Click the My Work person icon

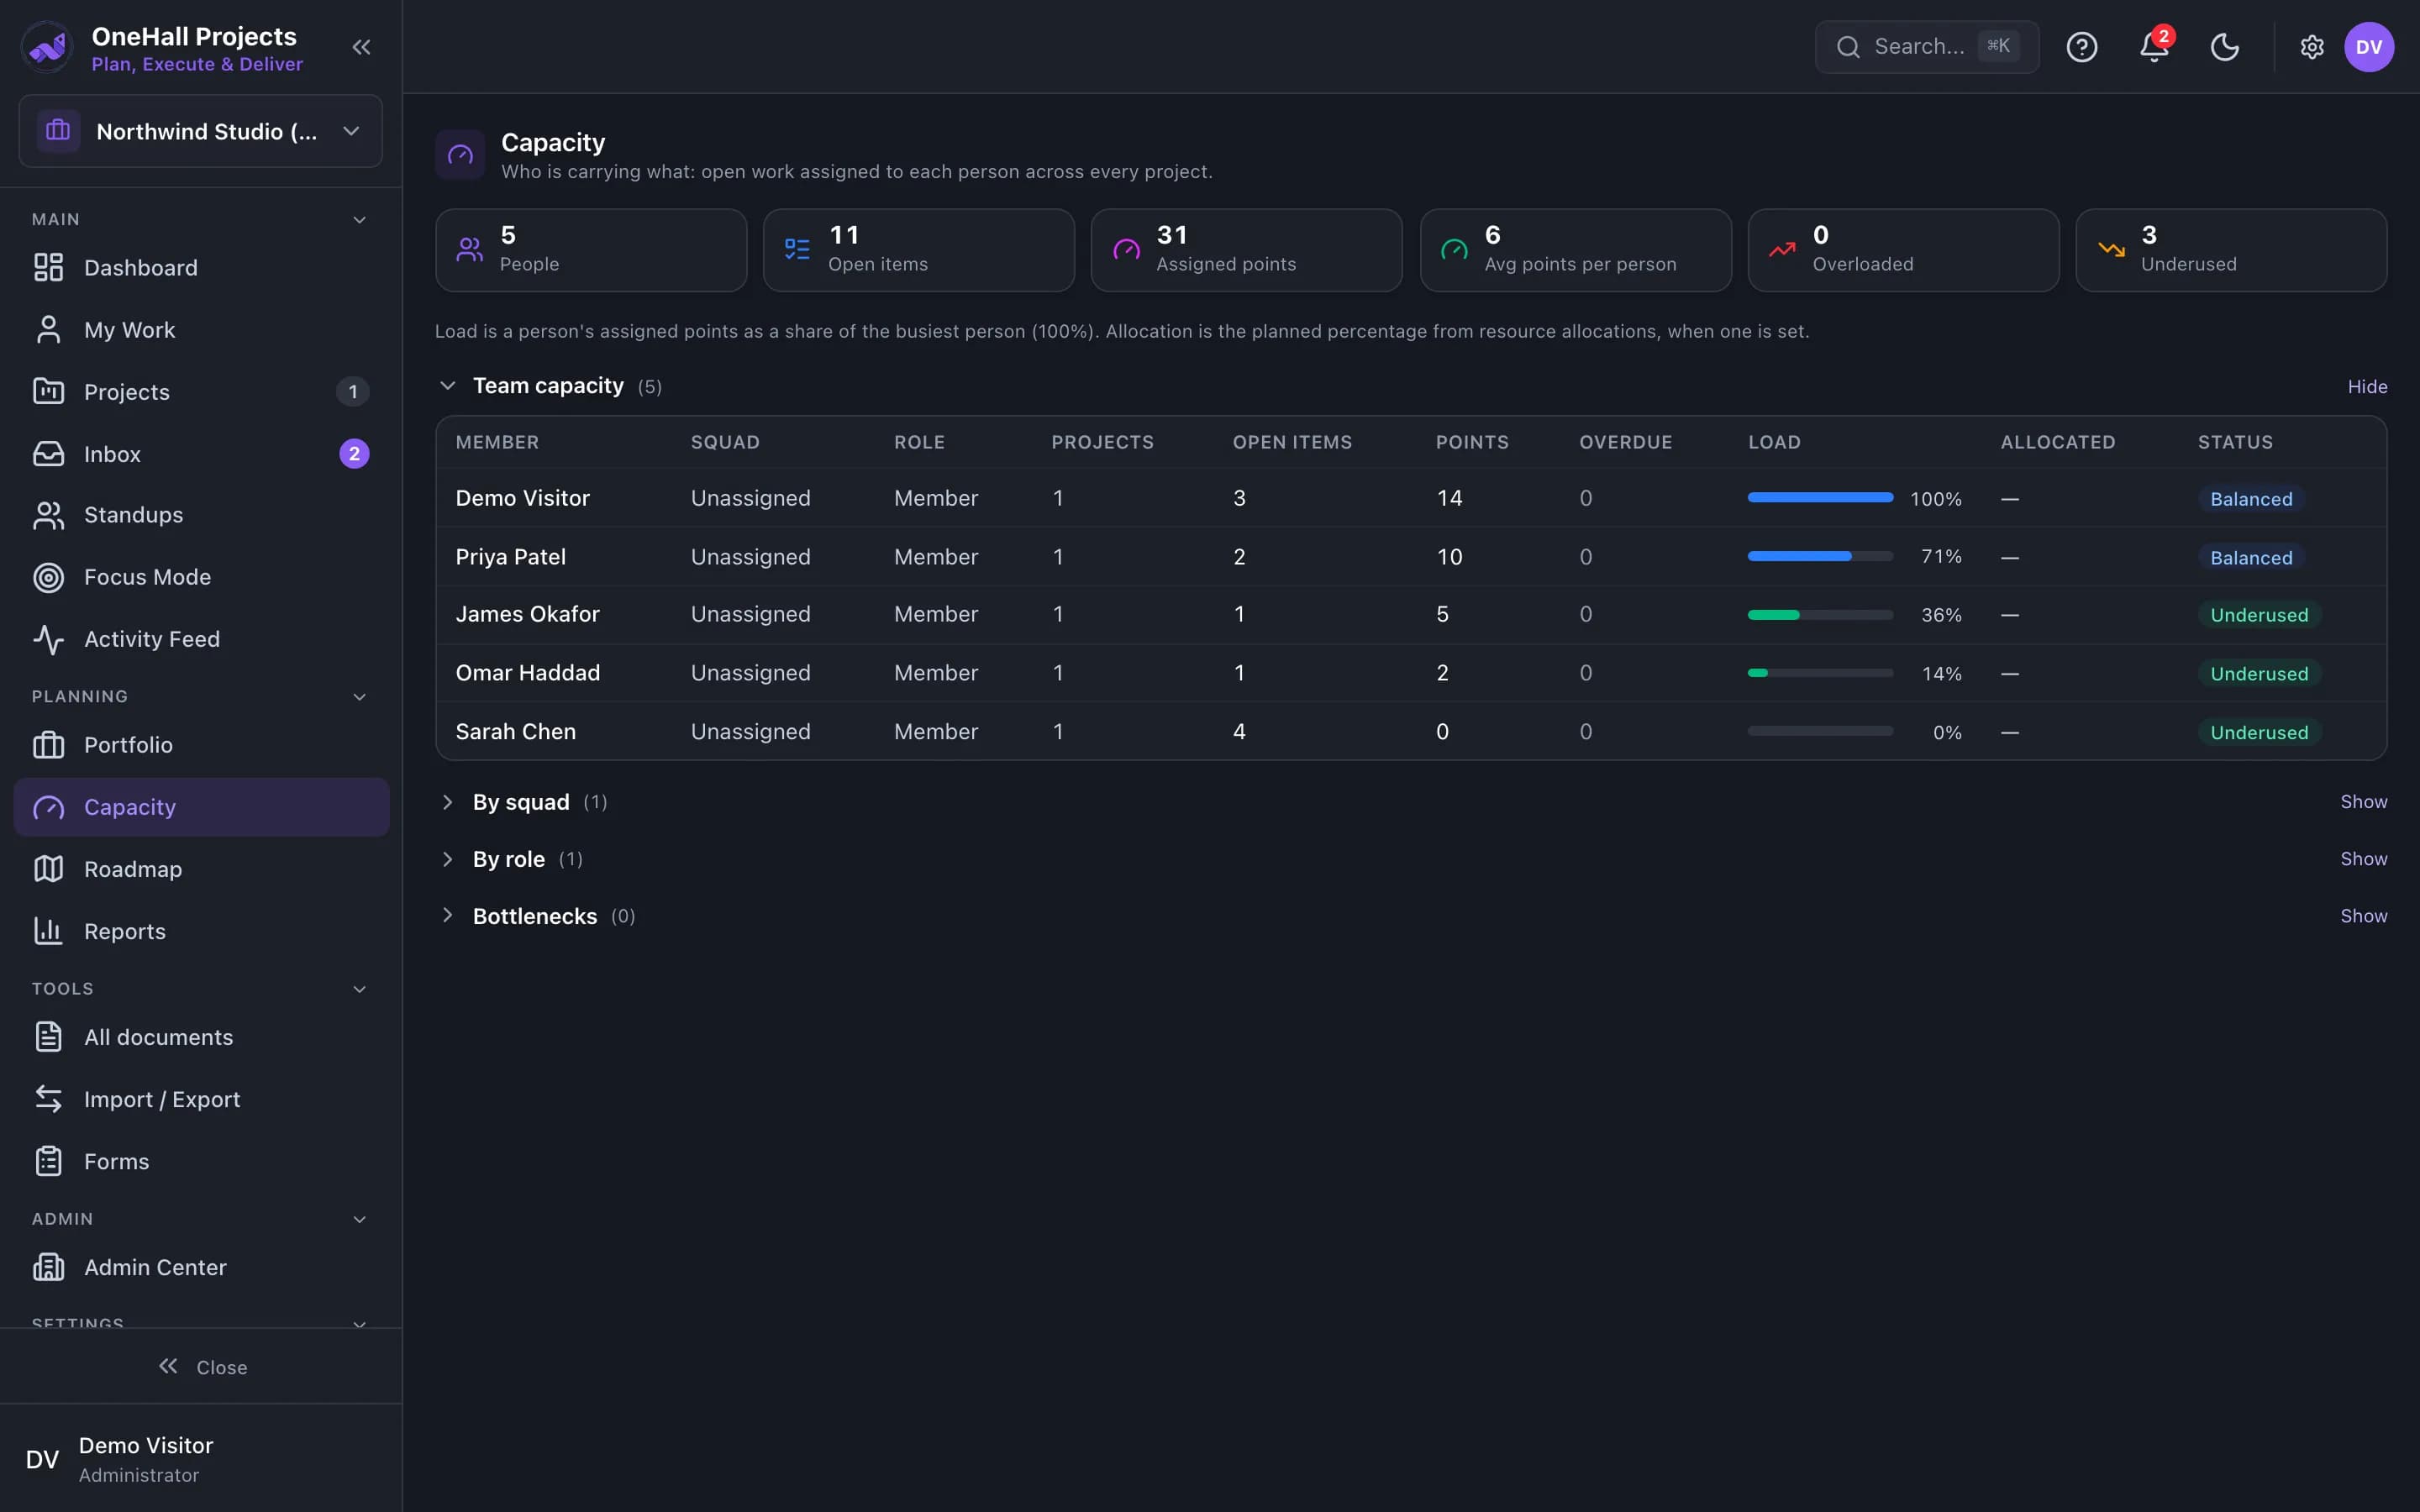(48, 329)
